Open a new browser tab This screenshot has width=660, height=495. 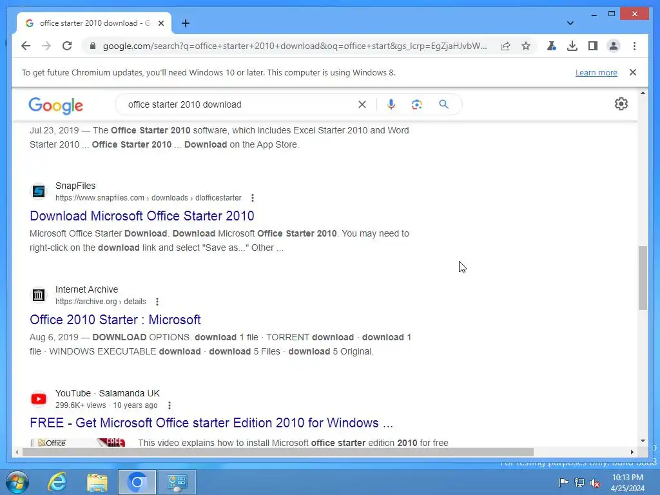186,23
